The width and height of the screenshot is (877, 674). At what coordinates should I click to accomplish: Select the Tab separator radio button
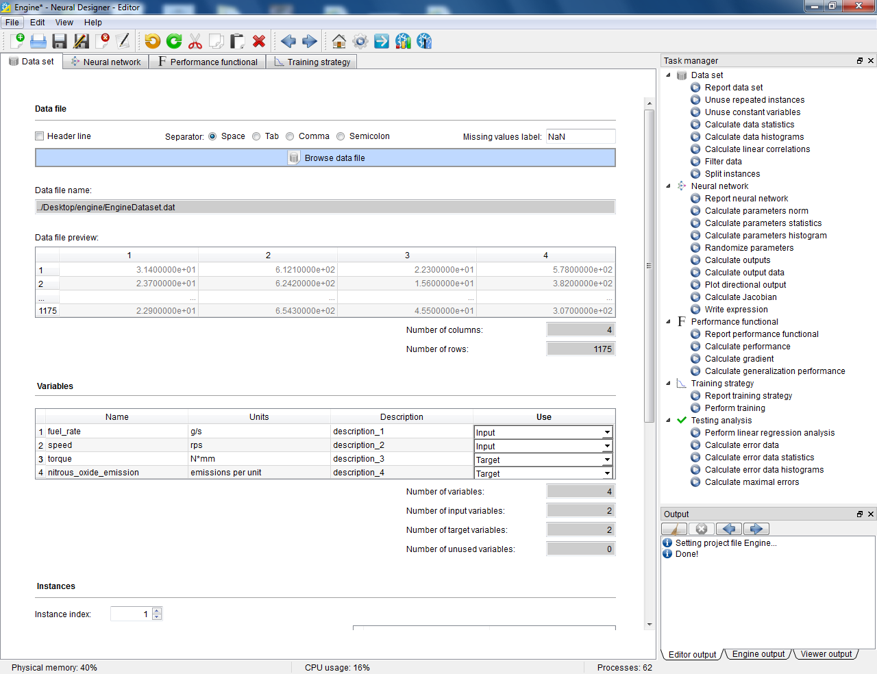click(x=256, y=136)
